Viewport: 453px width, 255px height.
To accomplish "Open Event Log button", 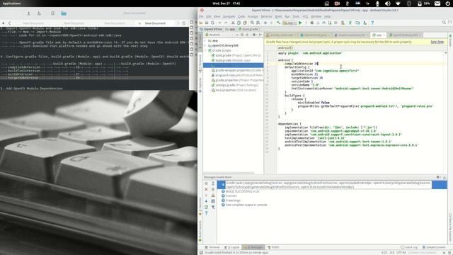I will pos(409,247).
